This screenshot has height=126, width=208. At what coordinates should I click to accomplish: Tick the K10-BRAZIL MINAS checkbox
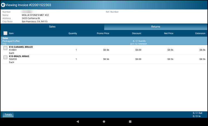[5, 57]
